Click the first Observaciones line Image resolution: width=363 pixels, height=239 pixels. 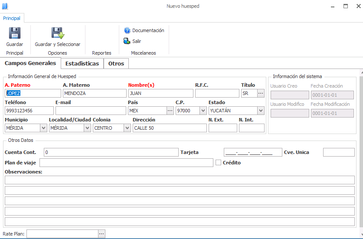[180, 180]
